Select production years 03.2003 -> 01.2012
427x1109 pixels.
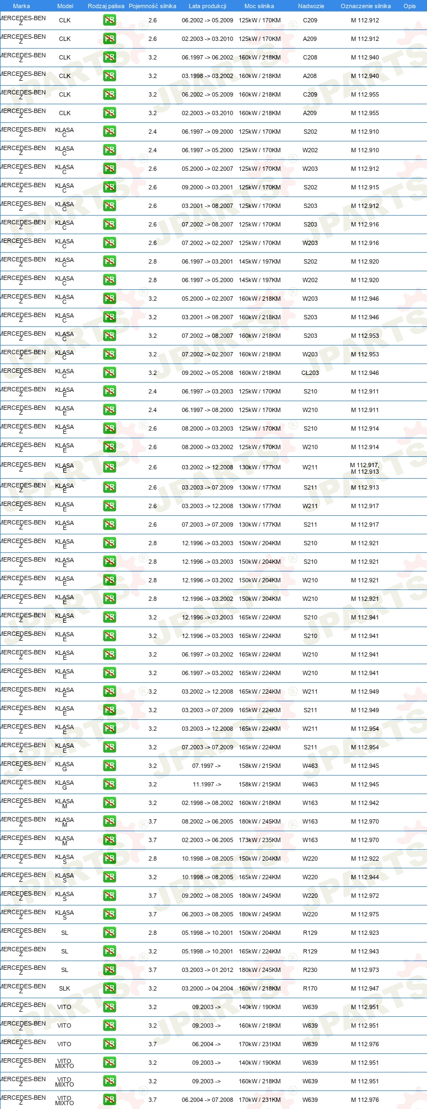tap(207, 970)
